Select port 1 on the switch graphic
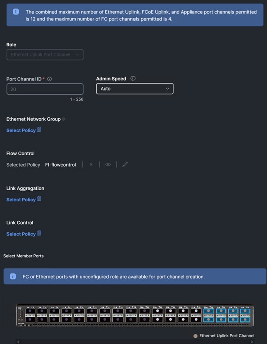Screen dimensions: 267x344 [x=30, y=311]
